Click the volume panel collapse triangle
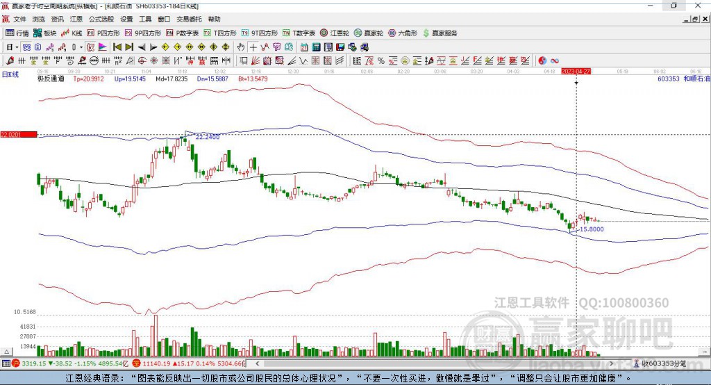The image size is (711, 385). (6, 352)
